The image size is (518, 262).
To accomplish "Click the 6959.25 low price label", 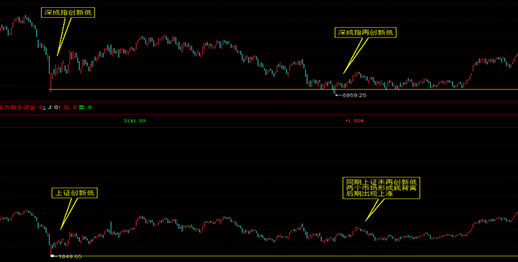I will pyautogui.click(x=355, y=95).
